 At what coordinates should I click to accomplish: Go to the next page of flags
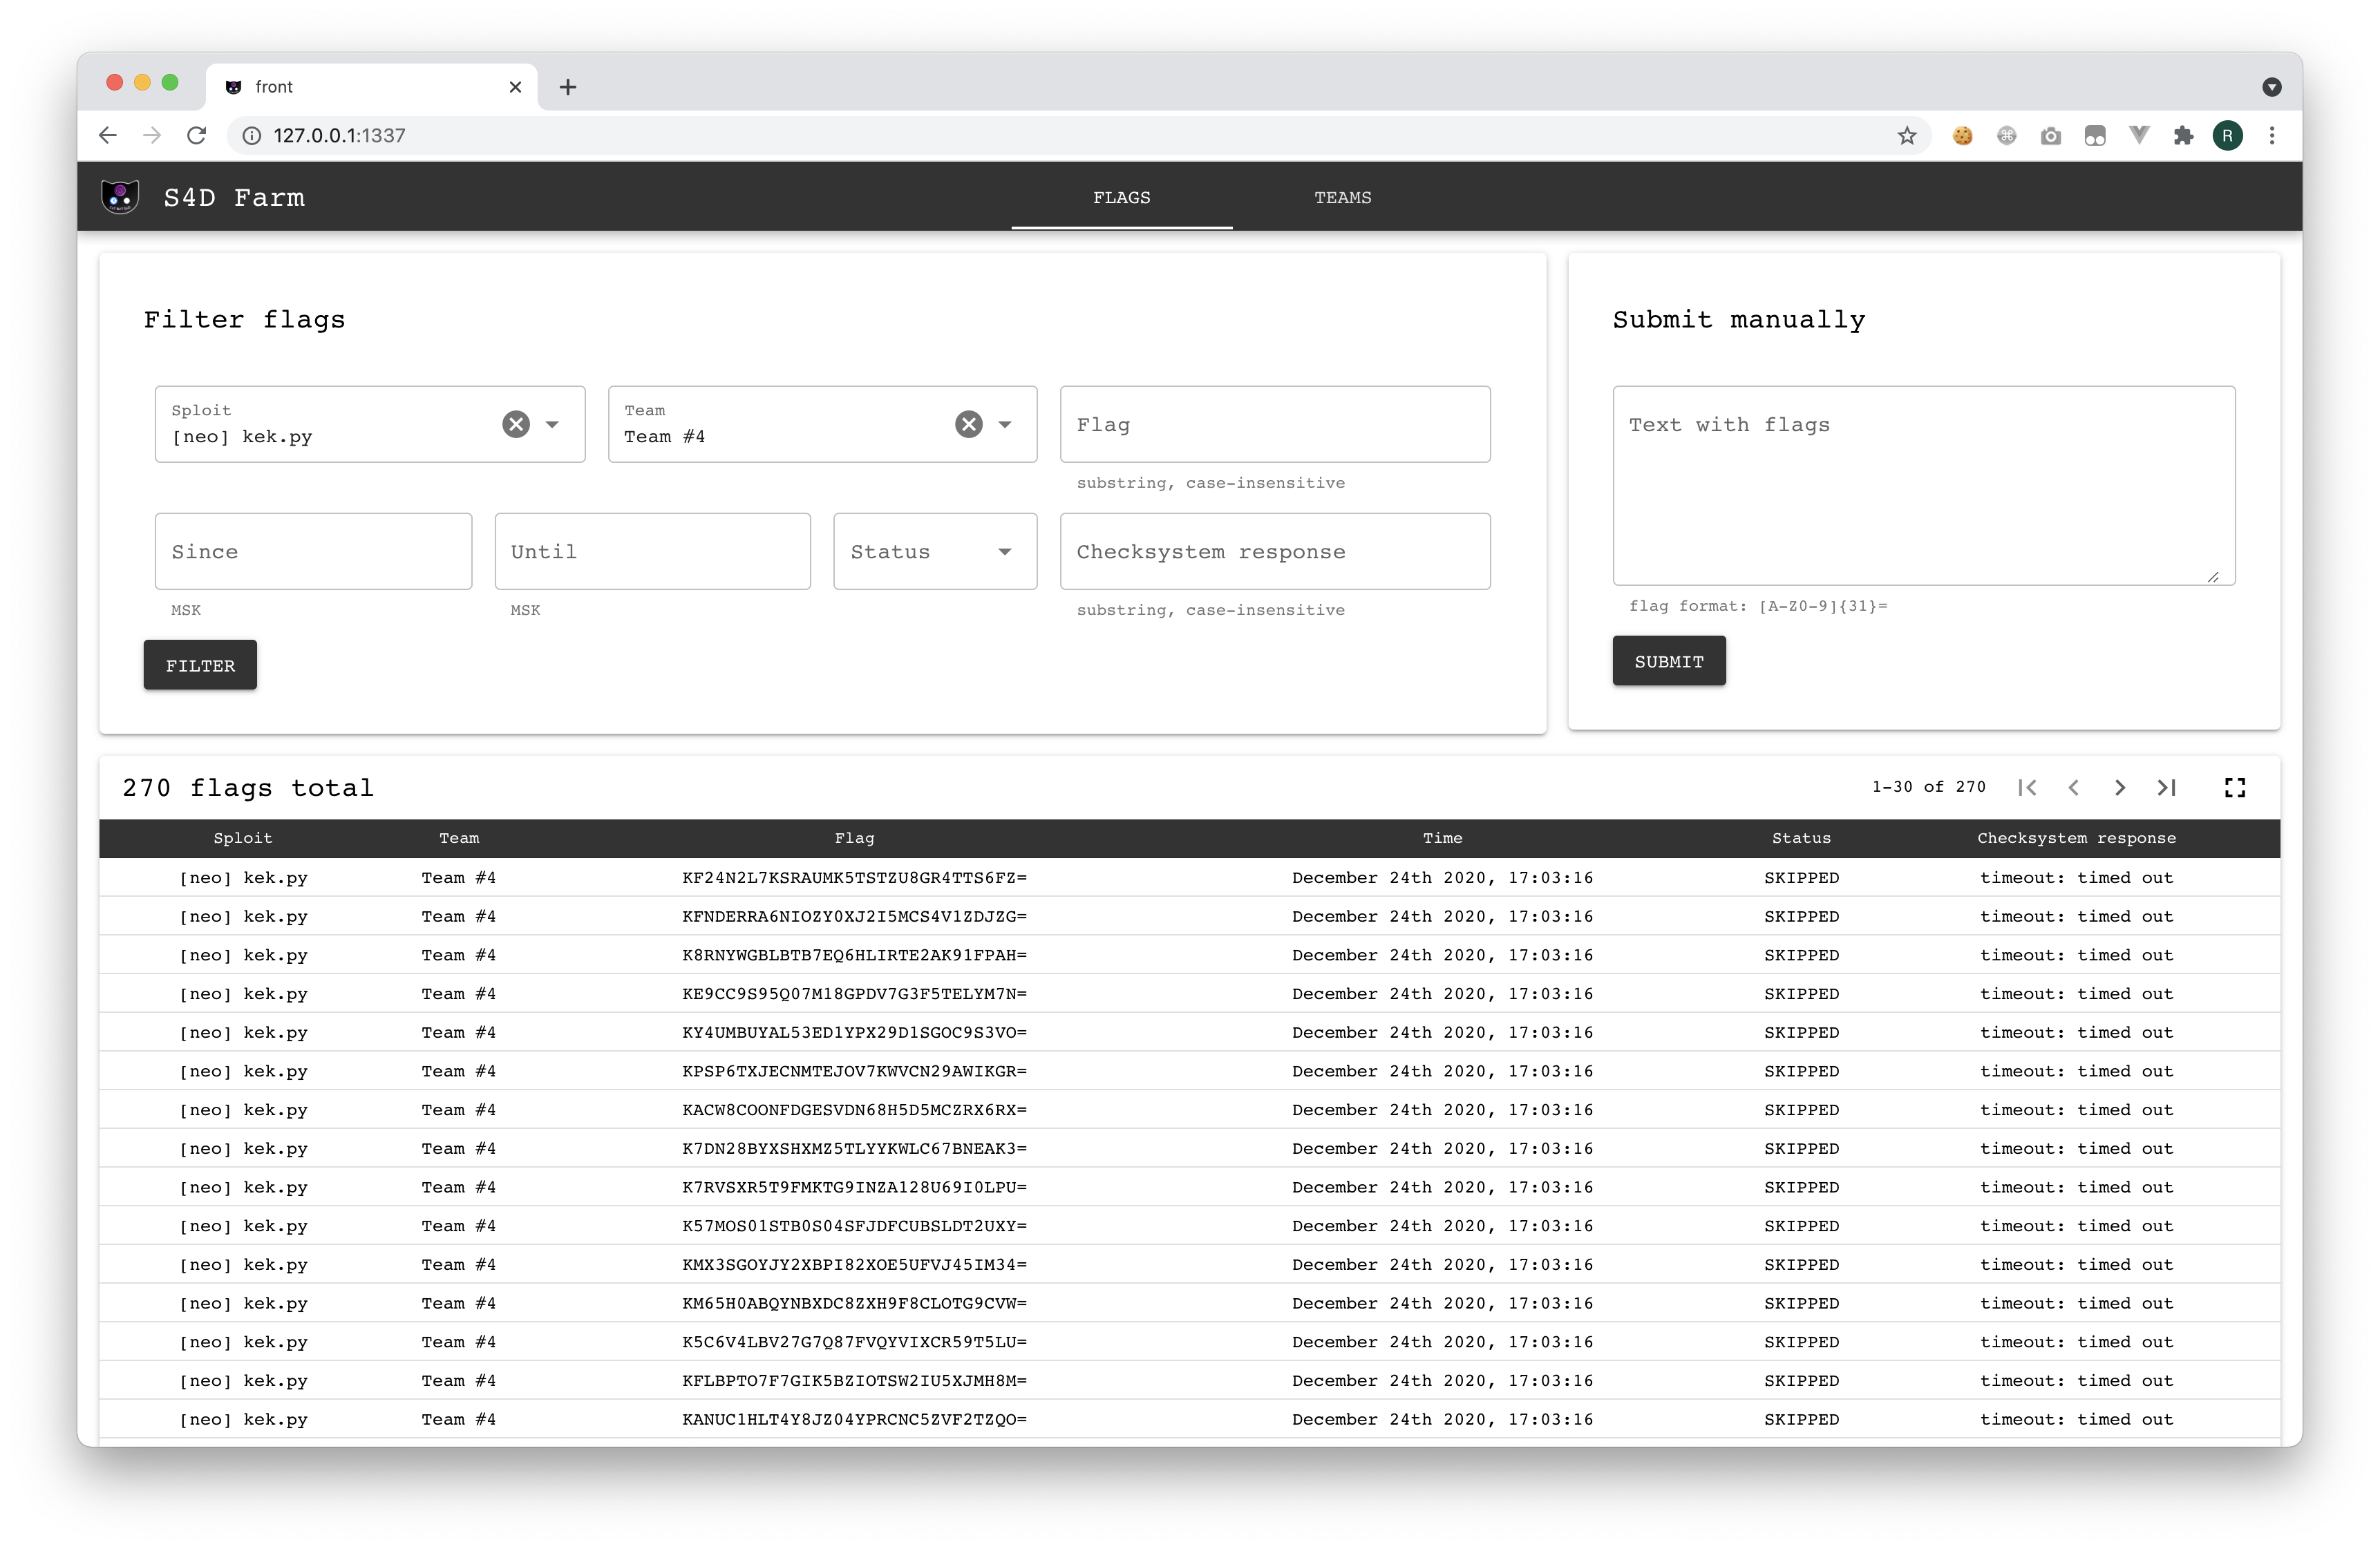click(2120, 788)
